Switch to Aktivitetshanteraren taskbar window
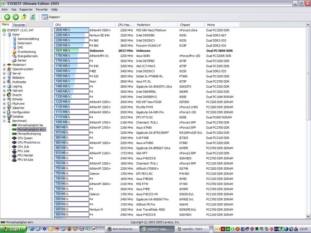Image resolution: width=311 pixels, height=233 pixels. (122, 229)
